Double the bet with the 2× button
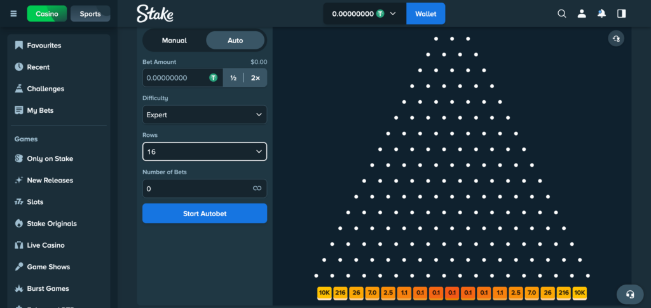Viewport: 651px width, 308px height. pos(256,77)
